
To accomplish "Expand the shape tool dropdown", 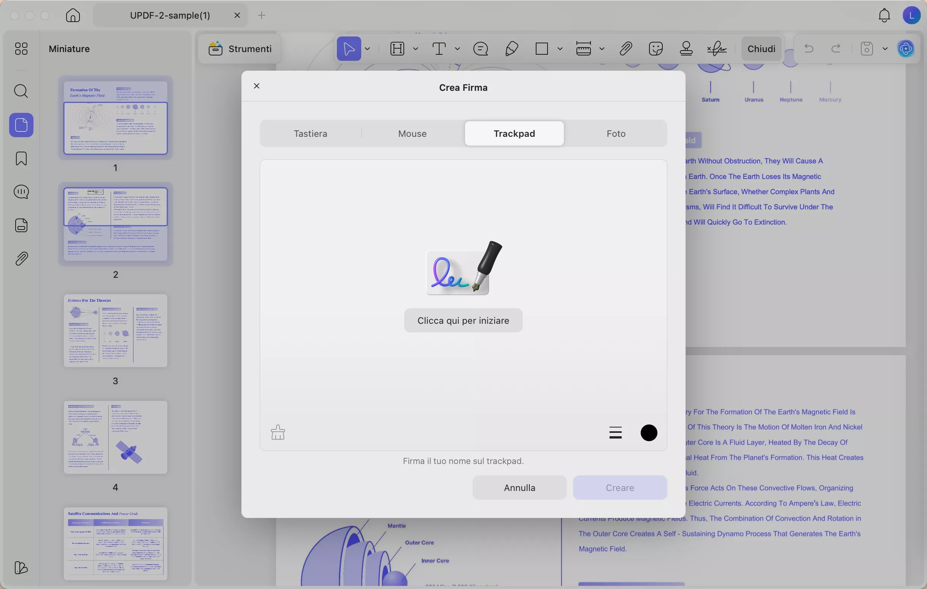I will (561, 49).
